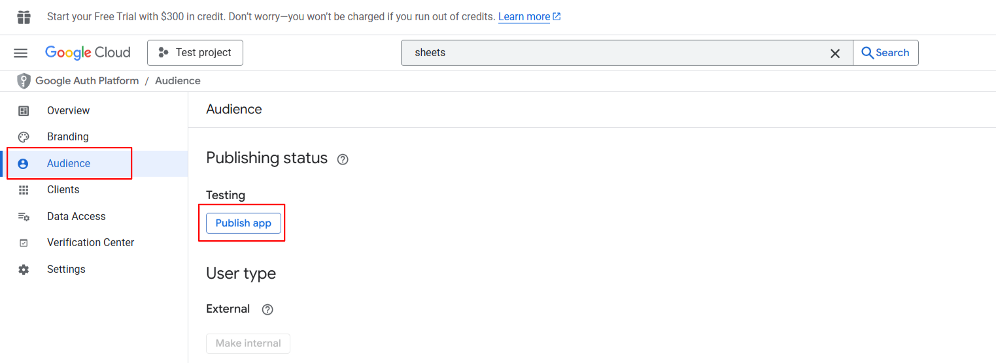996x363 pixels.
Task: Click the Data Access icon
Action: point(24,217)
